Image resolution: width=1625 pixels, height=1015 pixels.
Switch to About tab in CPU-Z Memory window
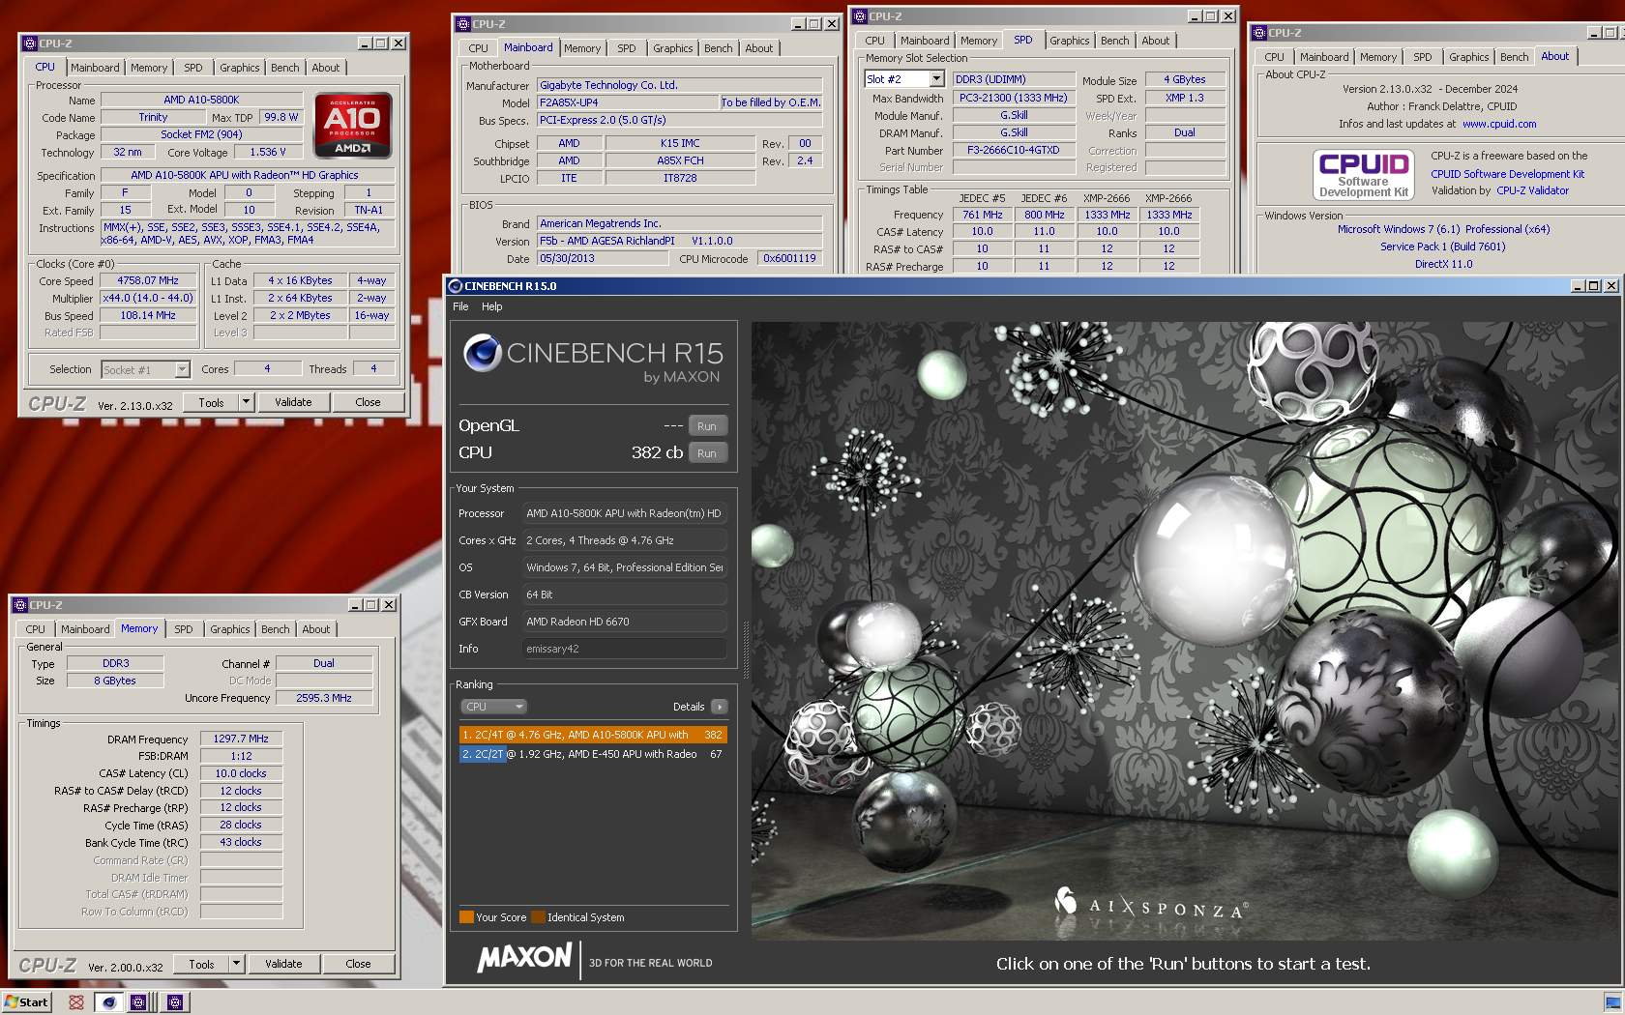pyautogui.click(x=316, y=629)
